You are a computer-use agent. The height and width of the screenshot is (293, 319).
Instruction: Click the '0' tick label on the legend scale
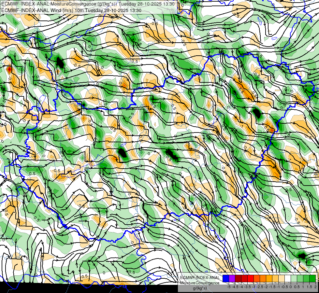click(x=291, y=287)
